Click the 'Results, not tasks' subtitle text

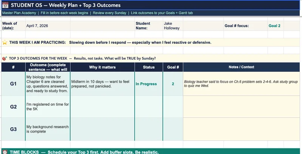[115, 59]
